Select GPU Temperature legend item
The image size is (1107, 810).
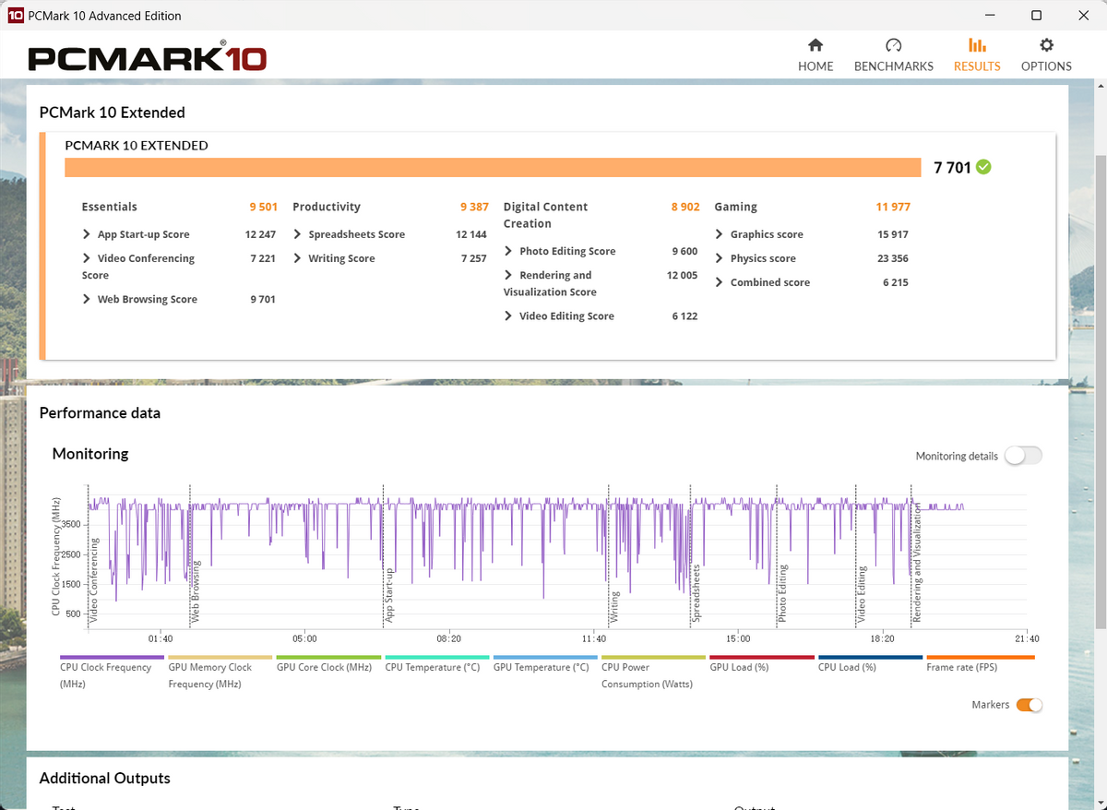(545, 665)
